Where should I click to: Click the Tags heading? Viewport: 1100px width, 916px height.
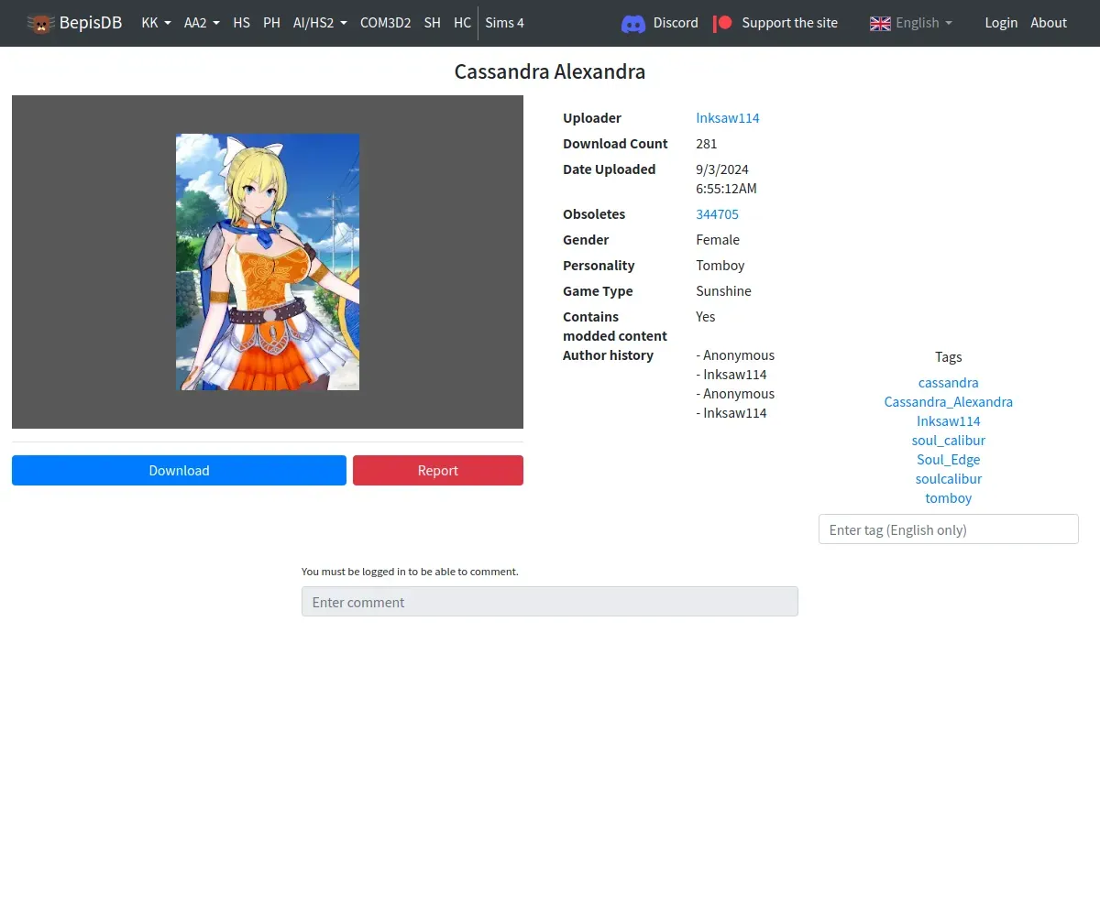click(x=949, y=357)
